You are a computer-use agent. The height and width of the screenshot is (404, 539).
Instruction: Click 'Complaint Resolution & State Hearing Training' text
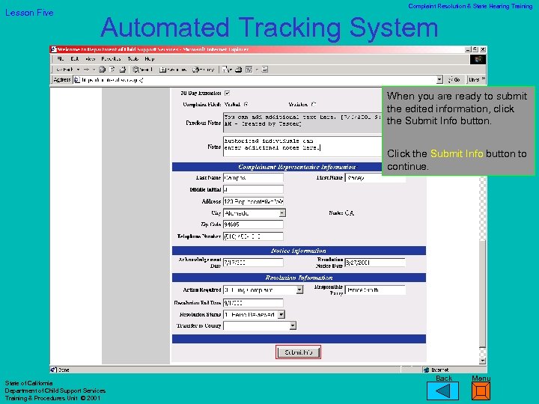470,6
